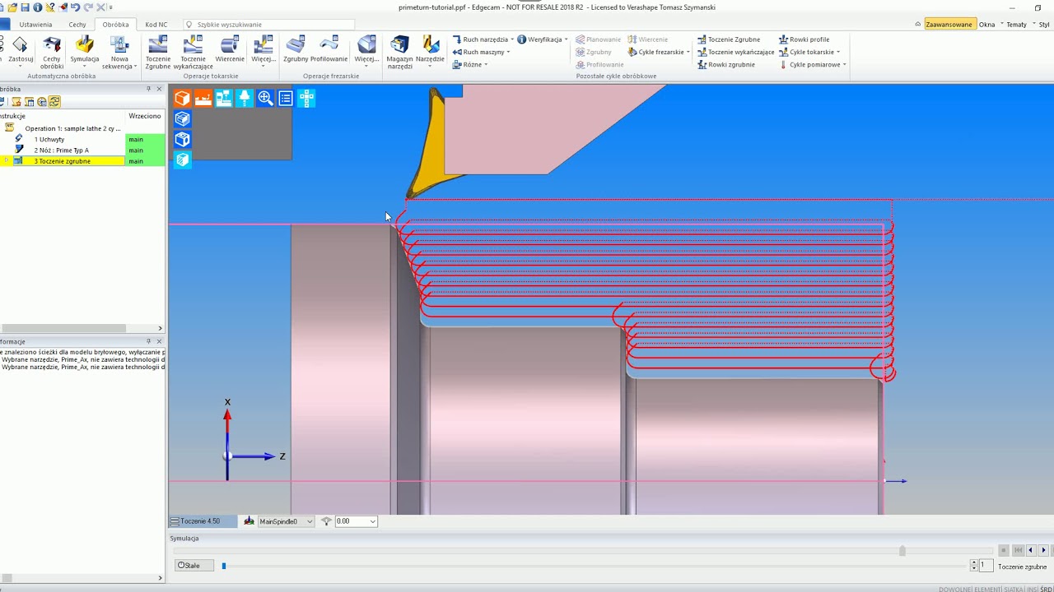The height and width of the screenshot is (592, 1054).
Task: Click the view-directions cross icon
Action: [306, 99]
